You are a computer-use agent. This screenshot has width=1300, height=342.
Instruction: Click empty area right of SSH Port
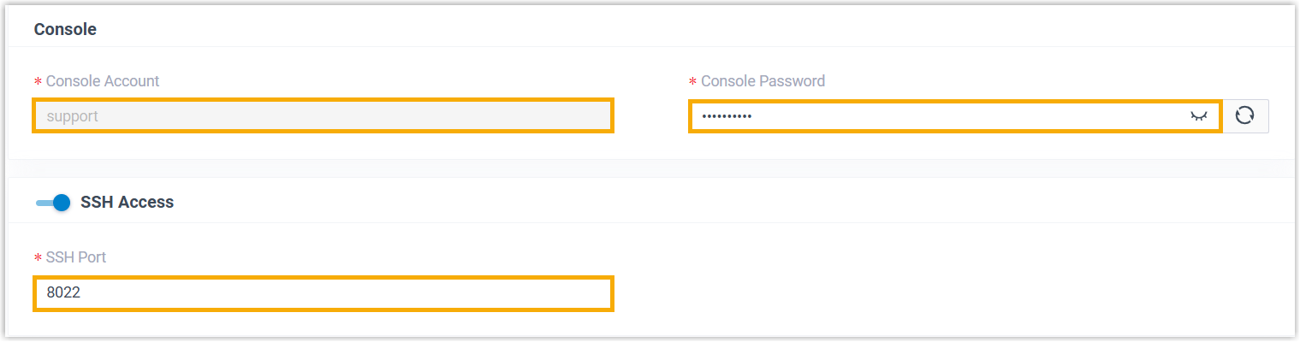[941, 293]
